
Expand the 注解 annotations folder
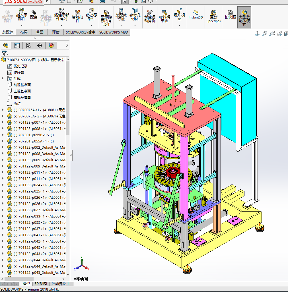[3, 78]
